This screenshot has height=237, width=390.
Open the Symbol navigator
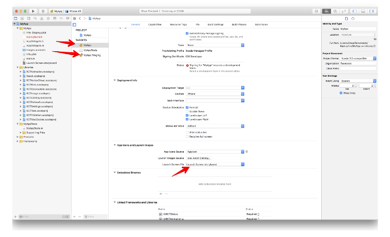click(x=29, y=19)
